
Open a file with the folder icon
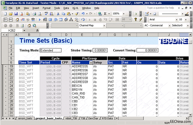[11, 14]
